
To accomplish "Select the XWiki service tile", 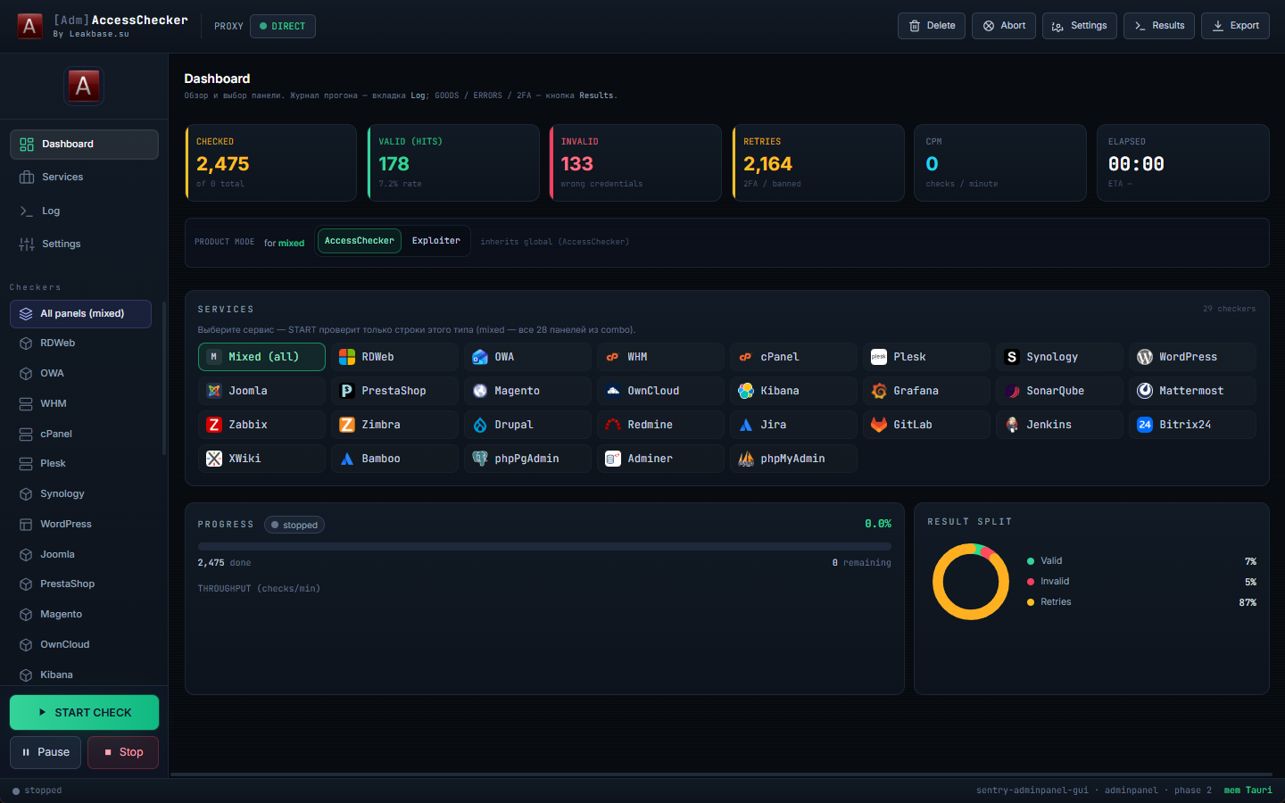I will tap(261, 459).
